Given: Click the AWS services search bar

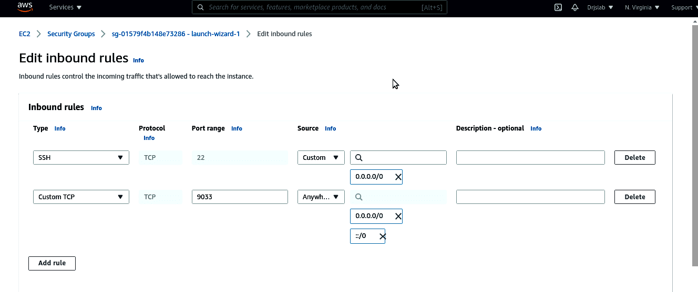Looking at the screenshot, I should point(319,7).
